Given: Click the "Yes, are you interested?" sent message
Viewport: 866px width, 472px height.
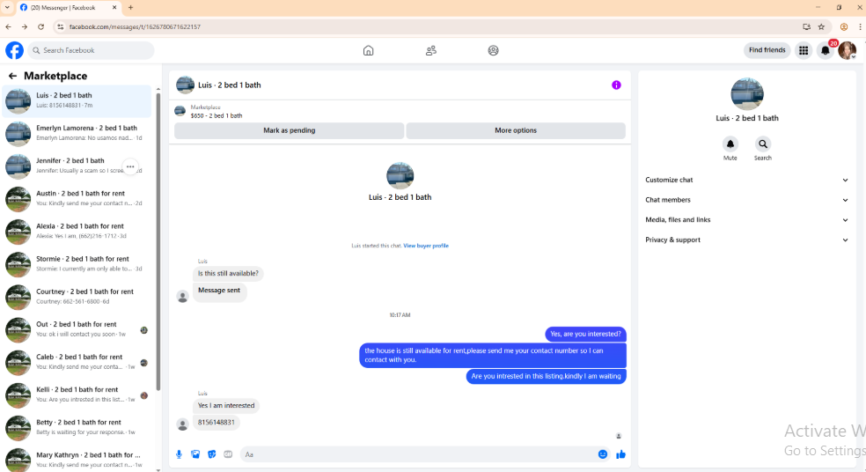Looking at the screenshot, I should [x=585, y=334].
